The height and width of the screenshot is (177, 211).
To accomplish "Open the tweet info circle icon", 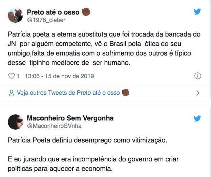I will tap(198, 76).
